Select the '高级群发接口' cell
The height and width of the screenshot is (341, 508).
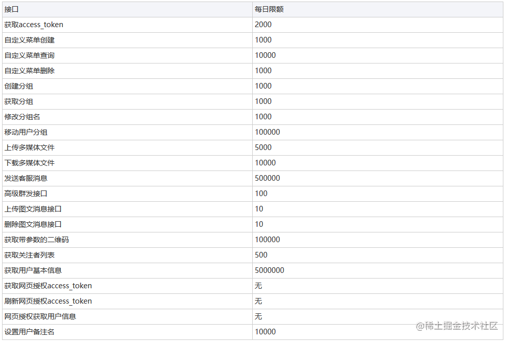tap(127, 194)
